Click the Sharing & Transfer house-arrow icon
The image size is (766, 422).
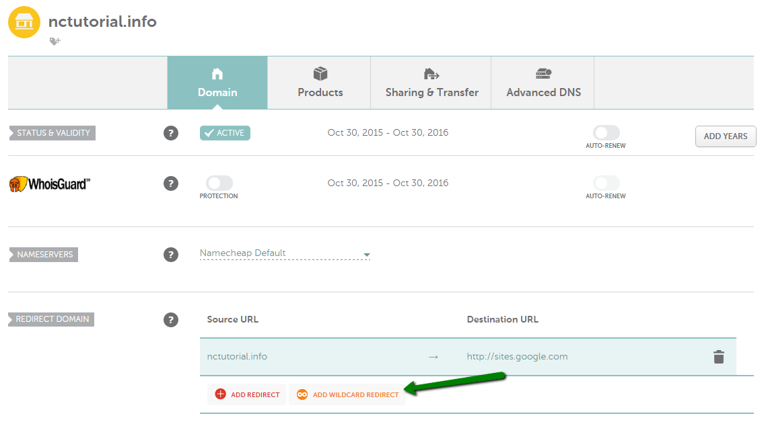tap(431, 74)
